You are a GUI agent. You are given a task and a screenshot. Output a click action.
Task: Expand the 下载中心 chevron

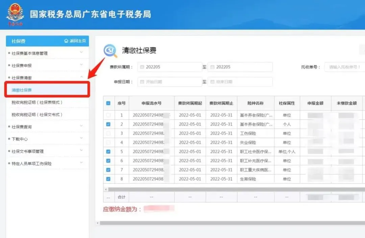pyautogui.click(x=81, y=138)
